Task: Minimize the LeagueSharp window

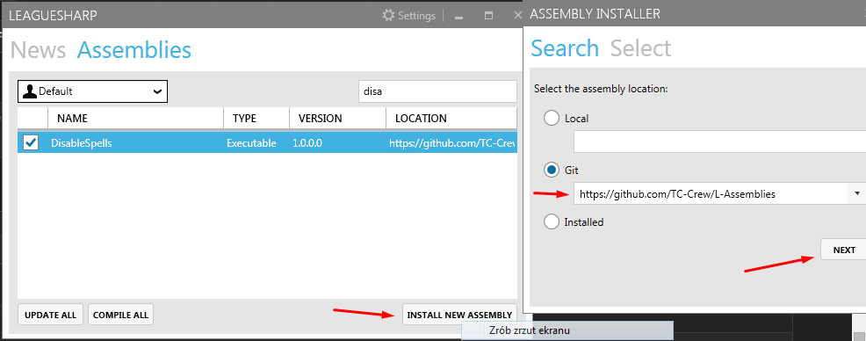Action: [458, 17]
